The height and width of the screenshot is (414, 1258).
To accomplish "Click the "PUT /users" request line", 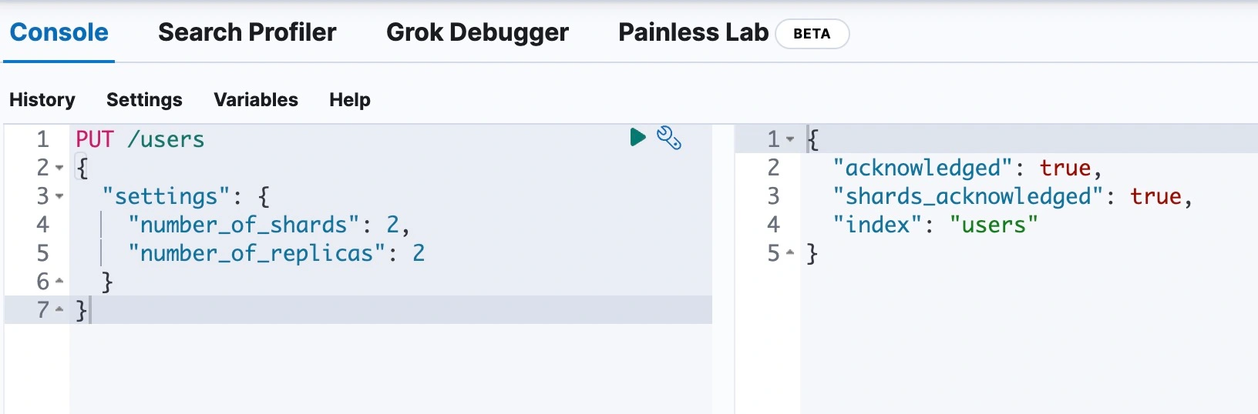I will tap(140, 139).
